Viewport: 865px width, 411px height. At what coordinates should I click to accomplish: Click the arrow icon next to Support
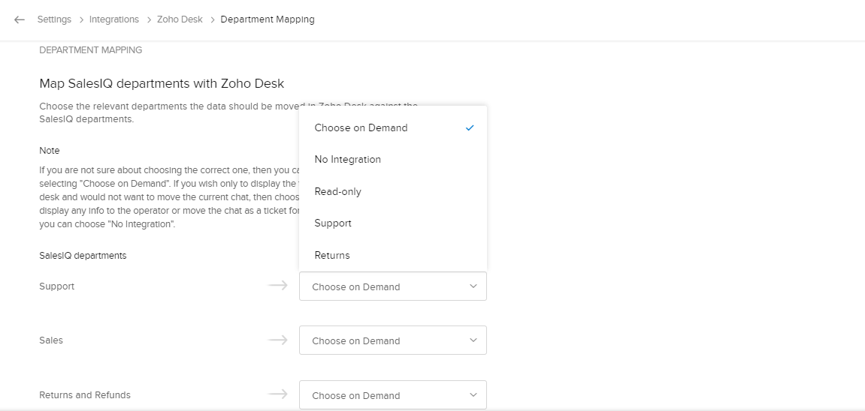point(278,286)
